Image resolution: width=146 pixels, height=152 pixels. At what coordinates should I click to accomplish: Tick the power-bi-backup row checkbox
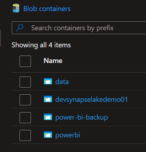[25, 117]
